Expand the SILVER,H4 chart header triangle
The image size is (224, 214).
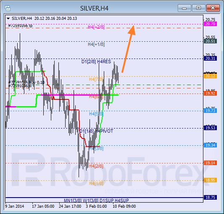(8, 19)
